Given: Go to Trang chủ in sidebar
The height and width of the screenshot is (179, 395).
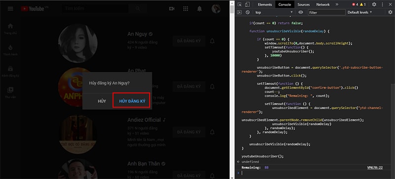Looking at the screenshot, I should click(x=10, y=29).
